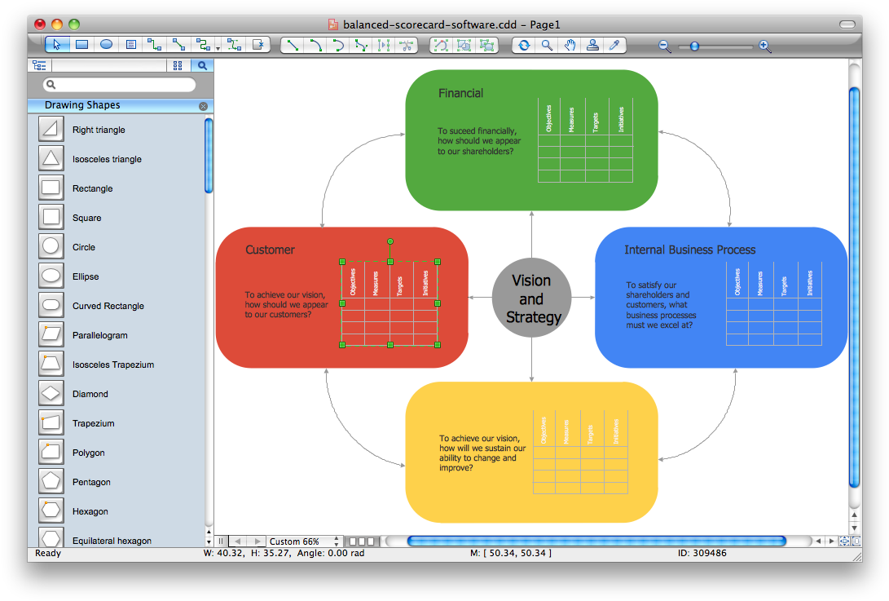
Task: Select the ellipse drawing tool
Action: [x=106, y=46]
